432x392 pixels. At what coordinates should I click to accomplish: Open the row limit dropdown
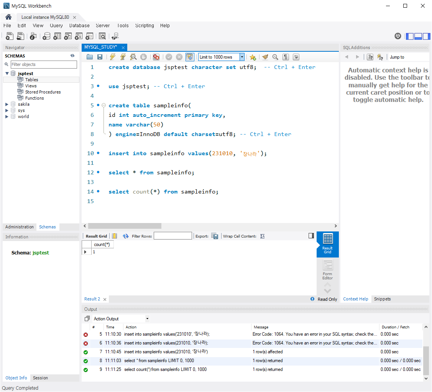[x=241, y=57]
